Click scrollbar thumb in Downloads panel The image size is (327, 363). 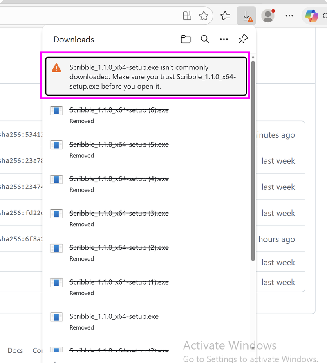(x=253, y=161)
